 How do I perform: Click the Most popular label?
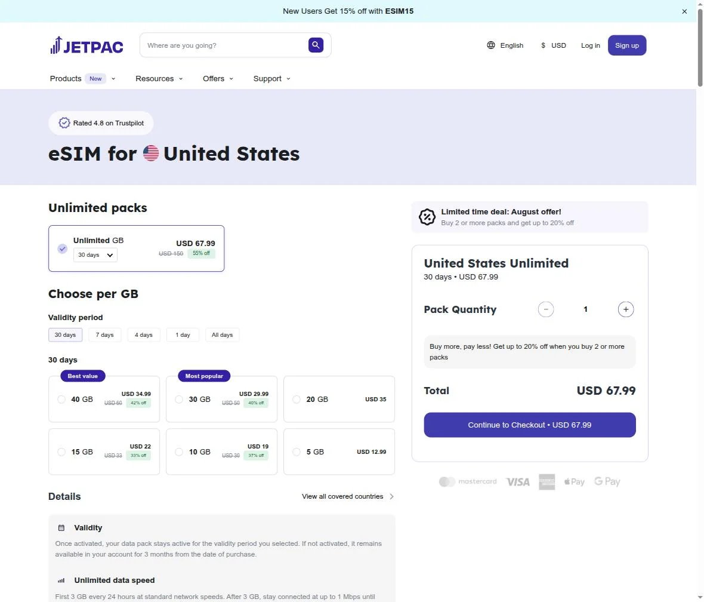(204, 376)
